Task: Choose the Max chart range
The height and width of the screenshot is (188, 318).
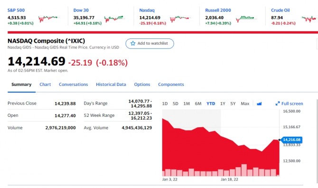Action: pyautogui.click(x=245, y=103)
